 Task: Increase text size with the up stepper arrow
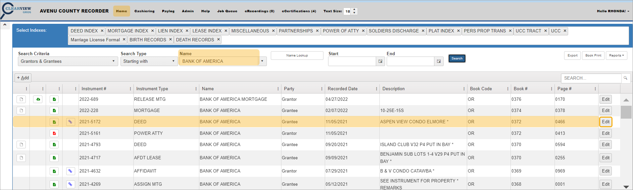point(354,9)
